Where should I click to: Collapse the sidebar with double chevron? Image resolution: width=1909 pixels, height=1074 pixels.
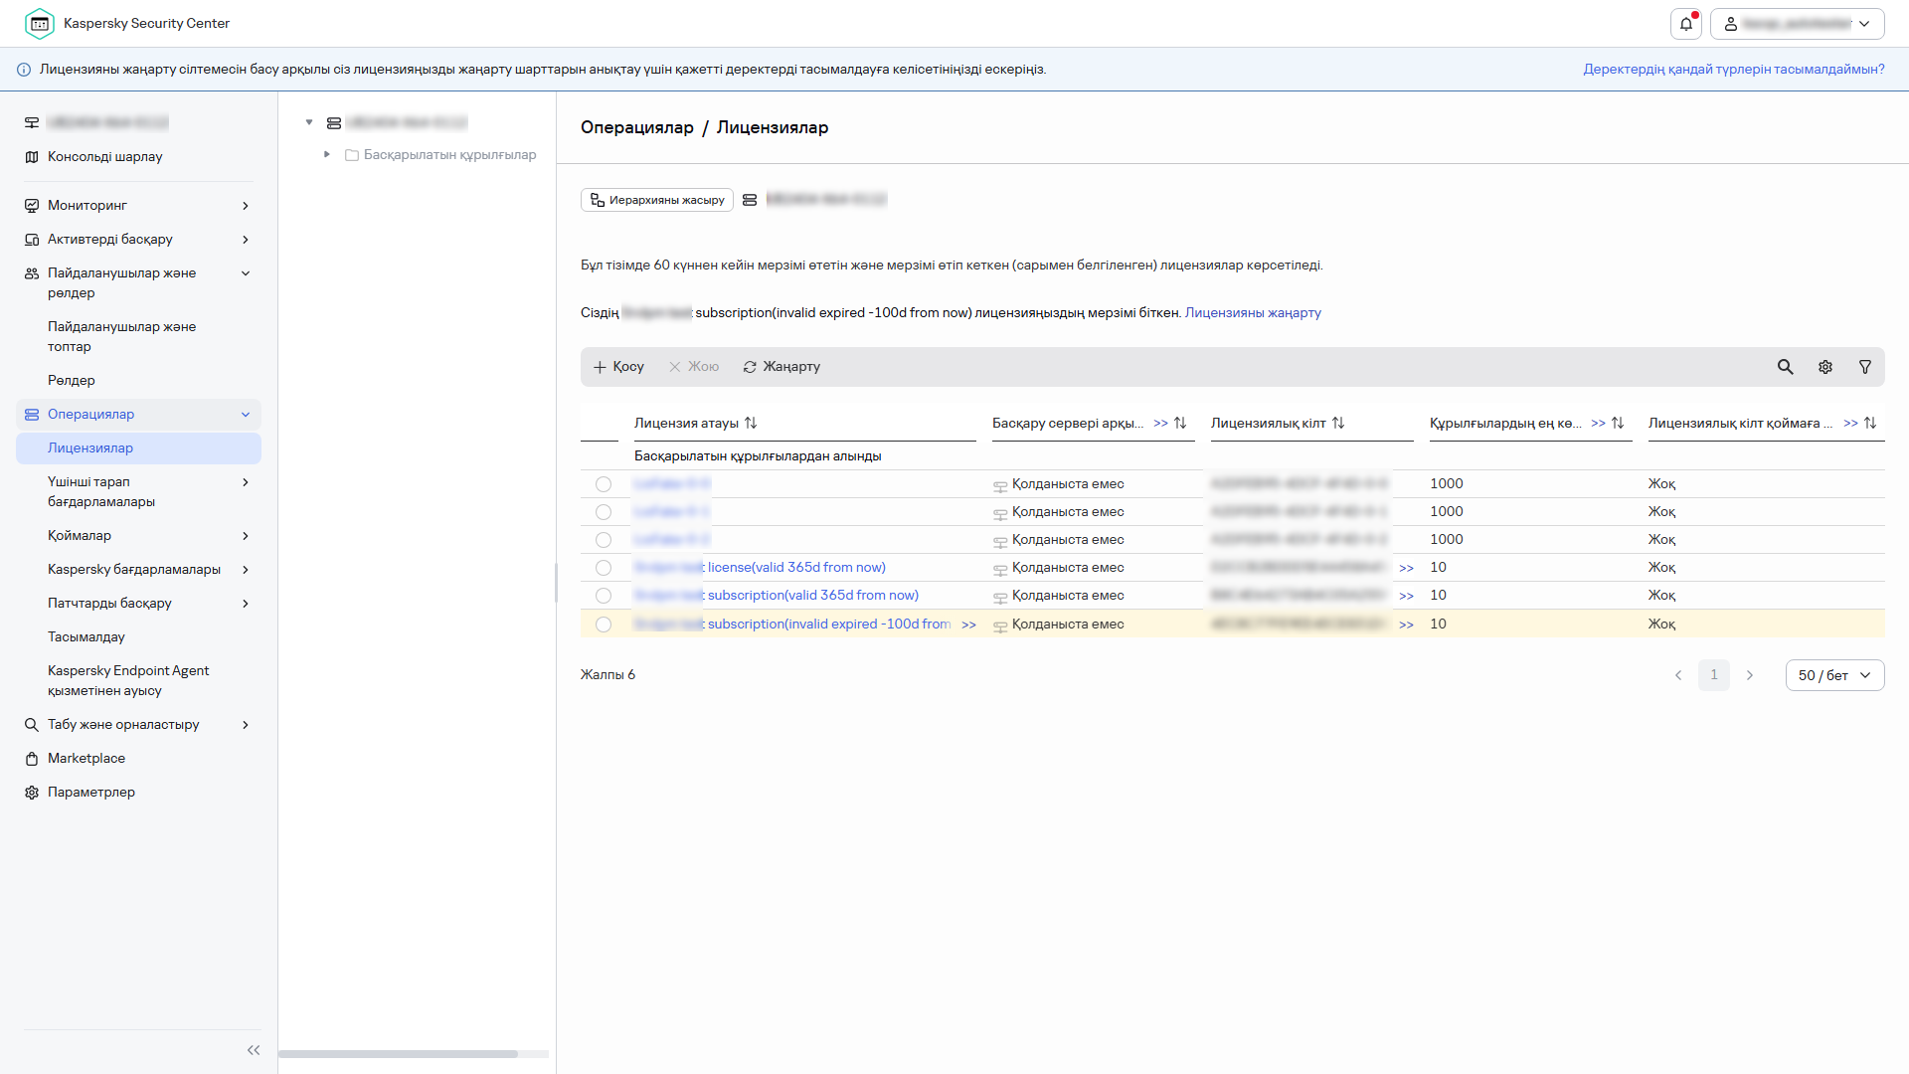(253, 1050)
